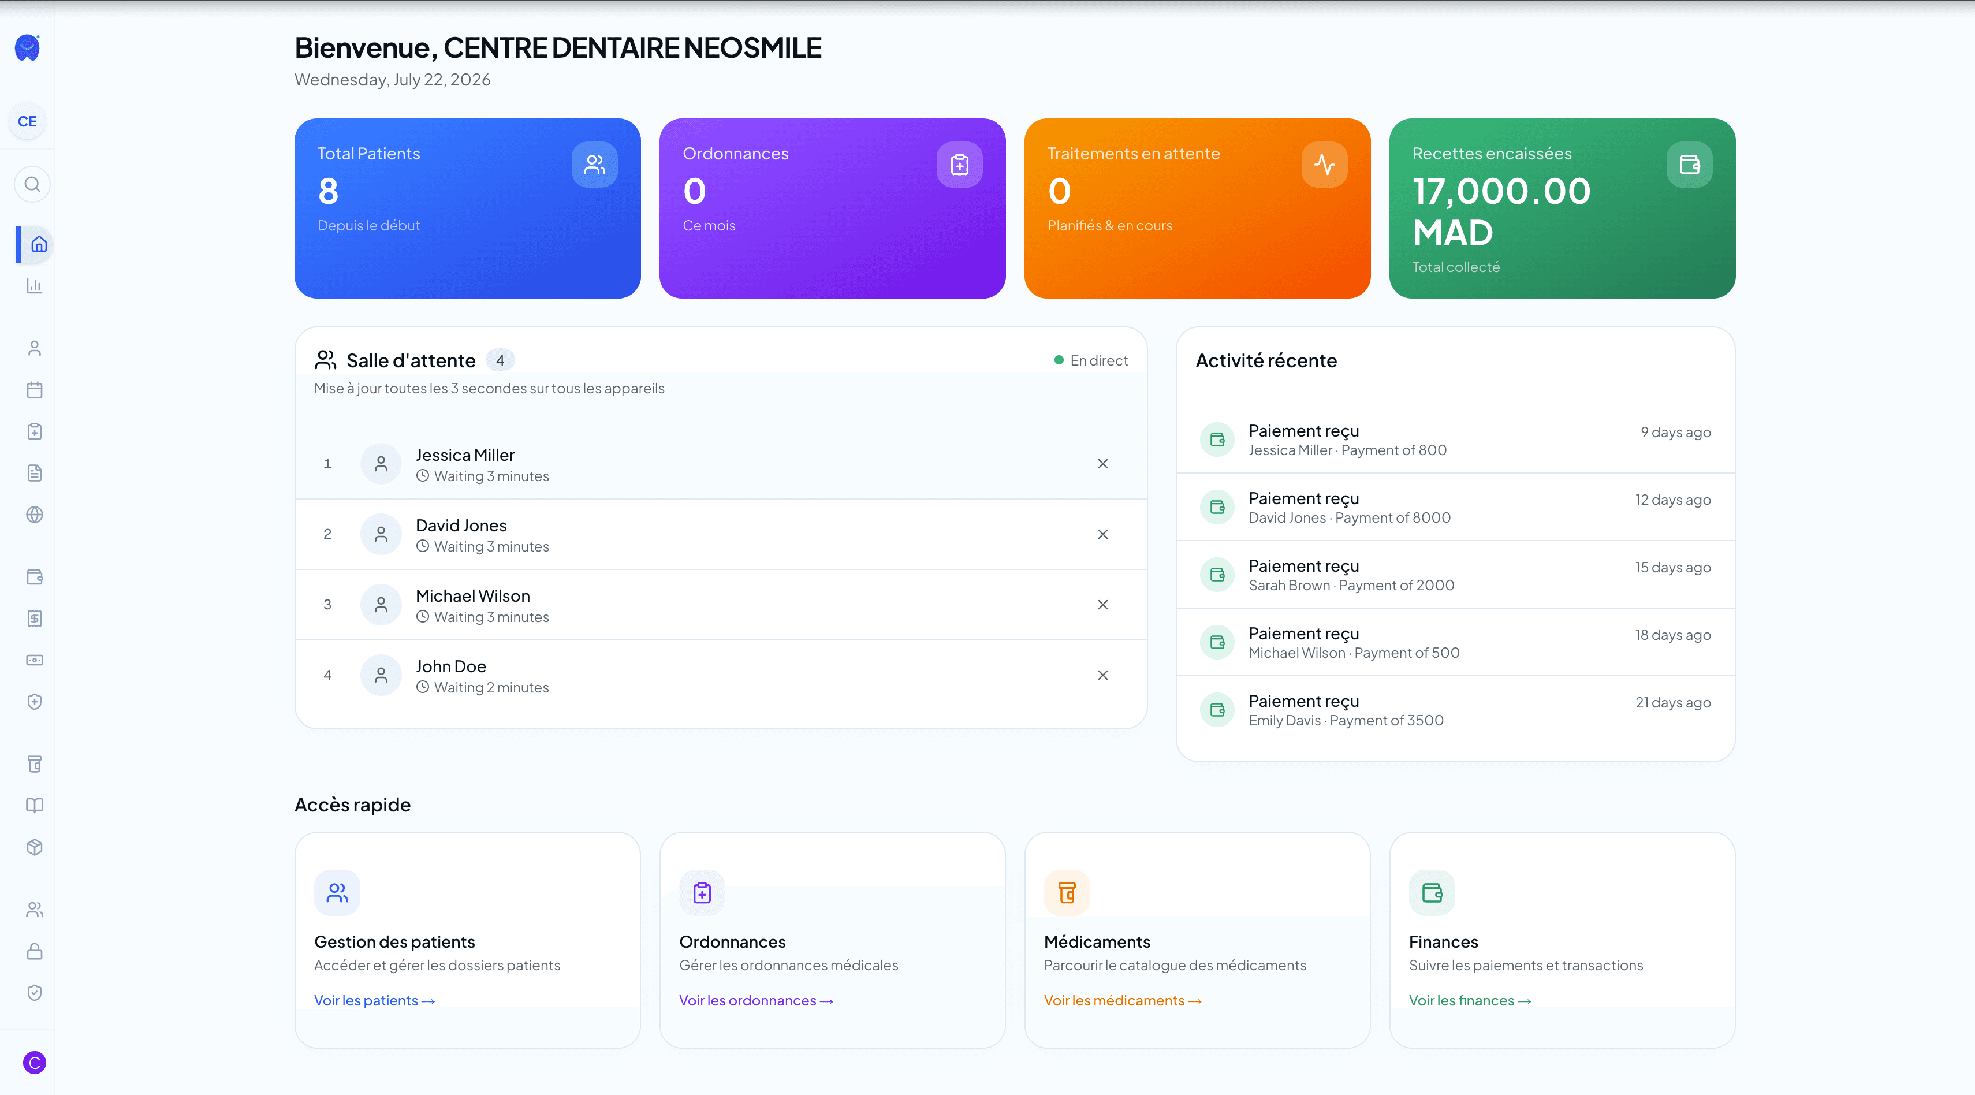The height and width of the screenshot is (1095, 1975).
Task: Open the bar chart statistics icon
Action: coord(35,286)
